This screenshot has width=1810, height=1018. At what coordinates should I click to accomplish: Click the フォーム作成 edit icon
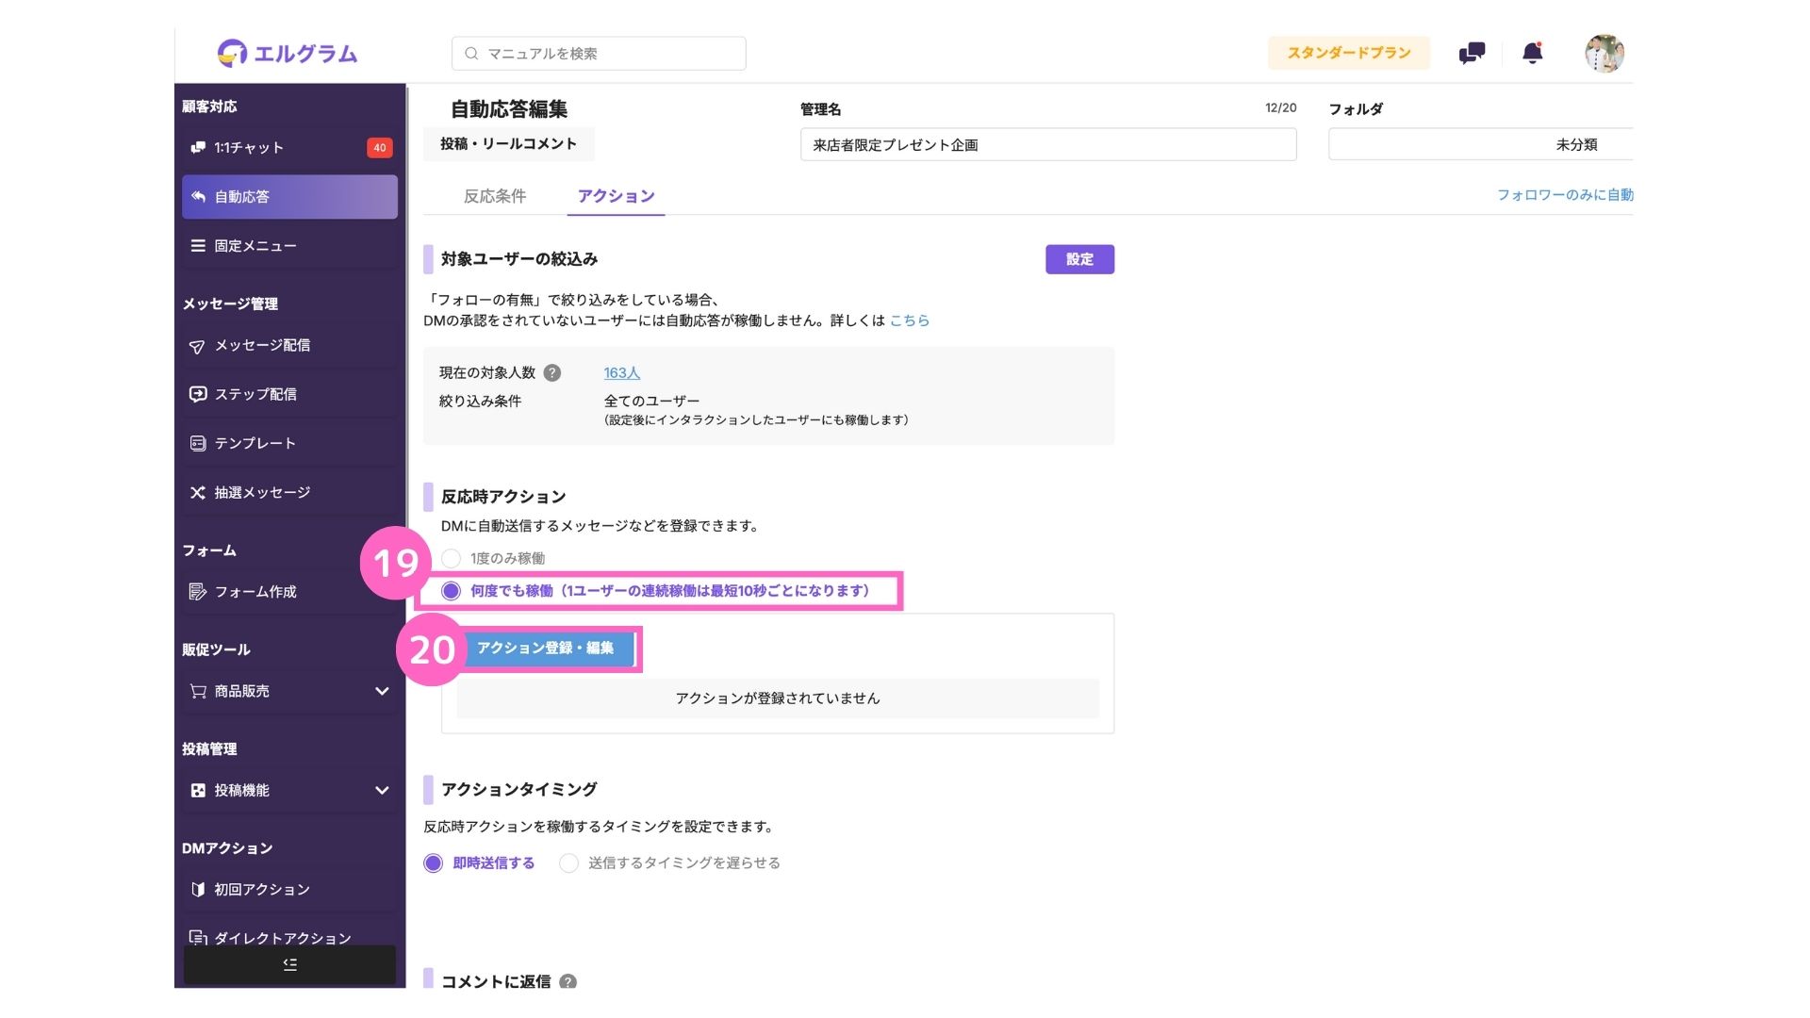pyautogui.click(x=198, y=592)
